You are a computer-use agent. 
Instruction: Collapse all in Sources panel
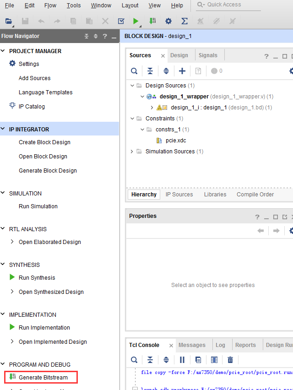pyautogui.click(x=150, y=71)
